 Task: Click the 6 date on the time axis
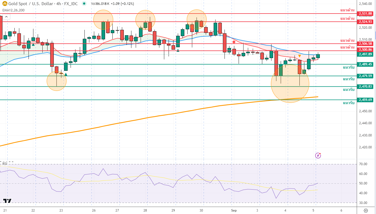(341, 210)
